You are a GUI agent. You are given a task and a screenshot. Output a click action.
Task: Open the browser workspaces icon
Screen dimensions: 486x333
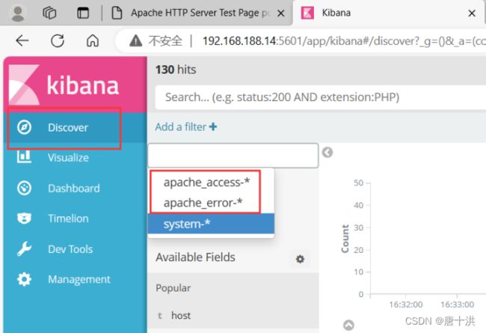[x=49, y=13]
